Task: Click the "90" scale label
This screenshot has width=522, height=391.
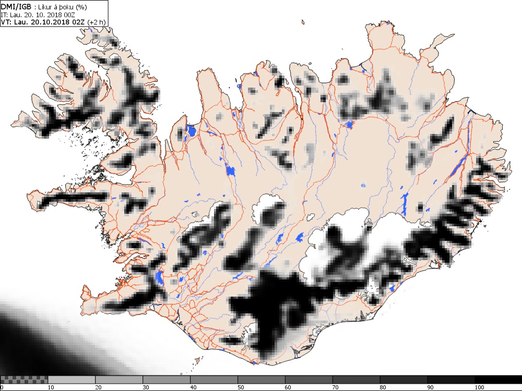Action: coord(431,387)
